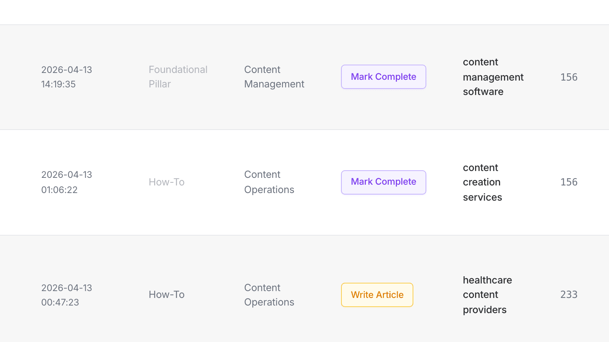Select the keyword healthcare content providers
Screen dimensions: 609x342
[488, 294]
